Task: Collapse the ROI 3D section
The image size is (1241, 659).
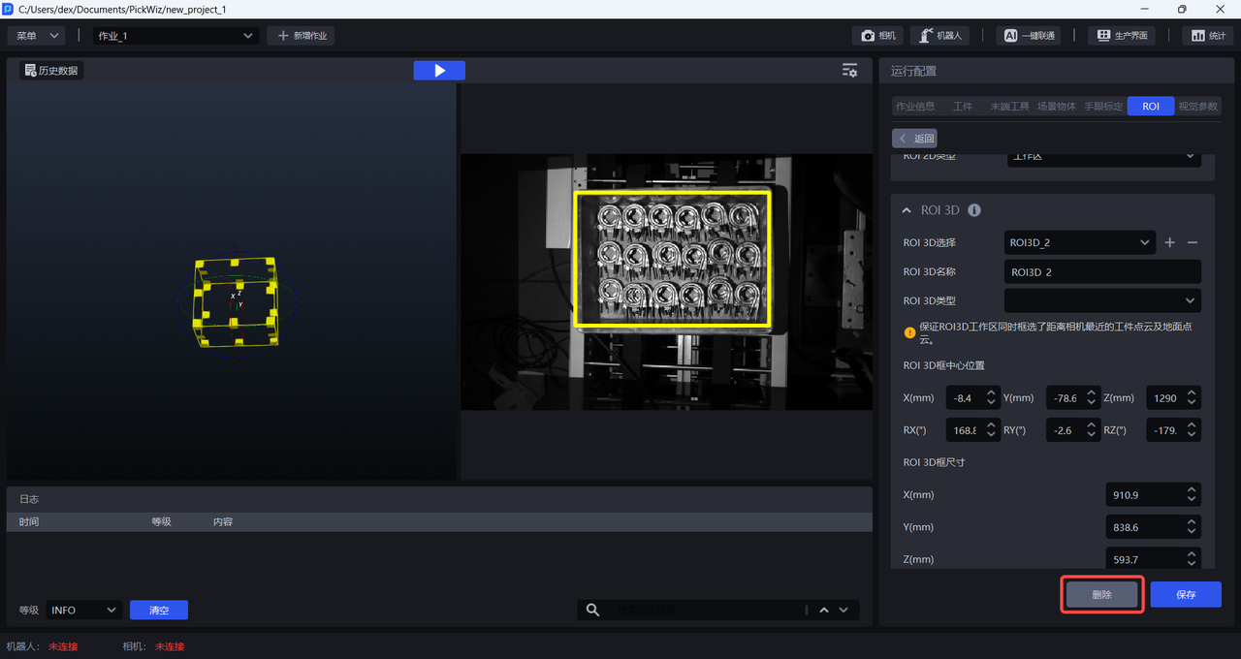Action: (x=907, y=210)
